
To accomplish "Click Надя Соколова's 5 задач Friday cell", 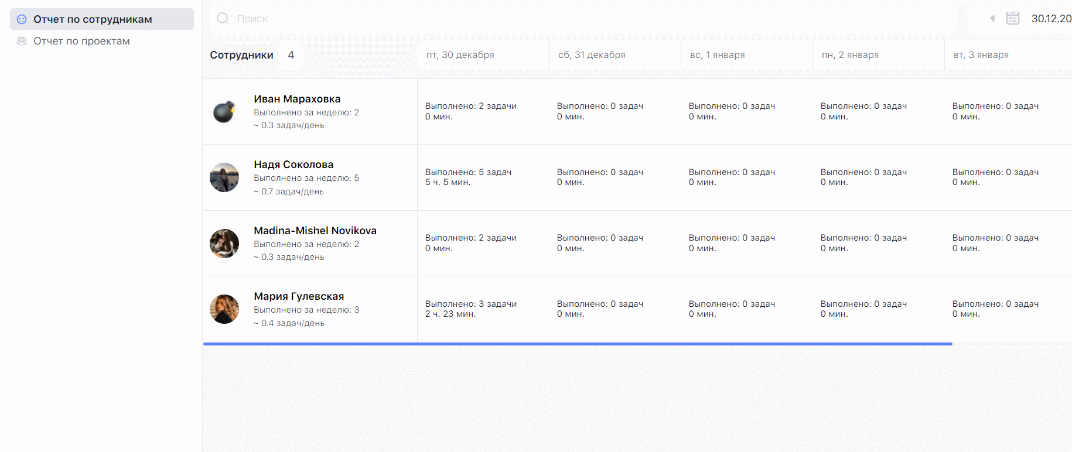I will (x=468, y=177).
